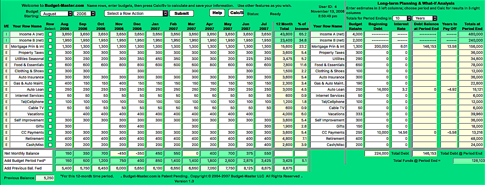Screen dimensions: 485x185
Task: Check the Internet Services row select box
Action: coord(50,96)
